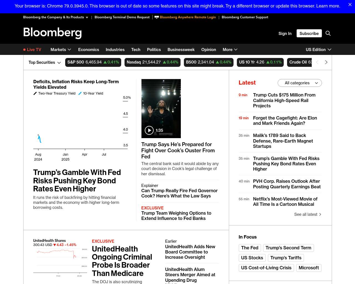Open Industries section

coord(115,50)
